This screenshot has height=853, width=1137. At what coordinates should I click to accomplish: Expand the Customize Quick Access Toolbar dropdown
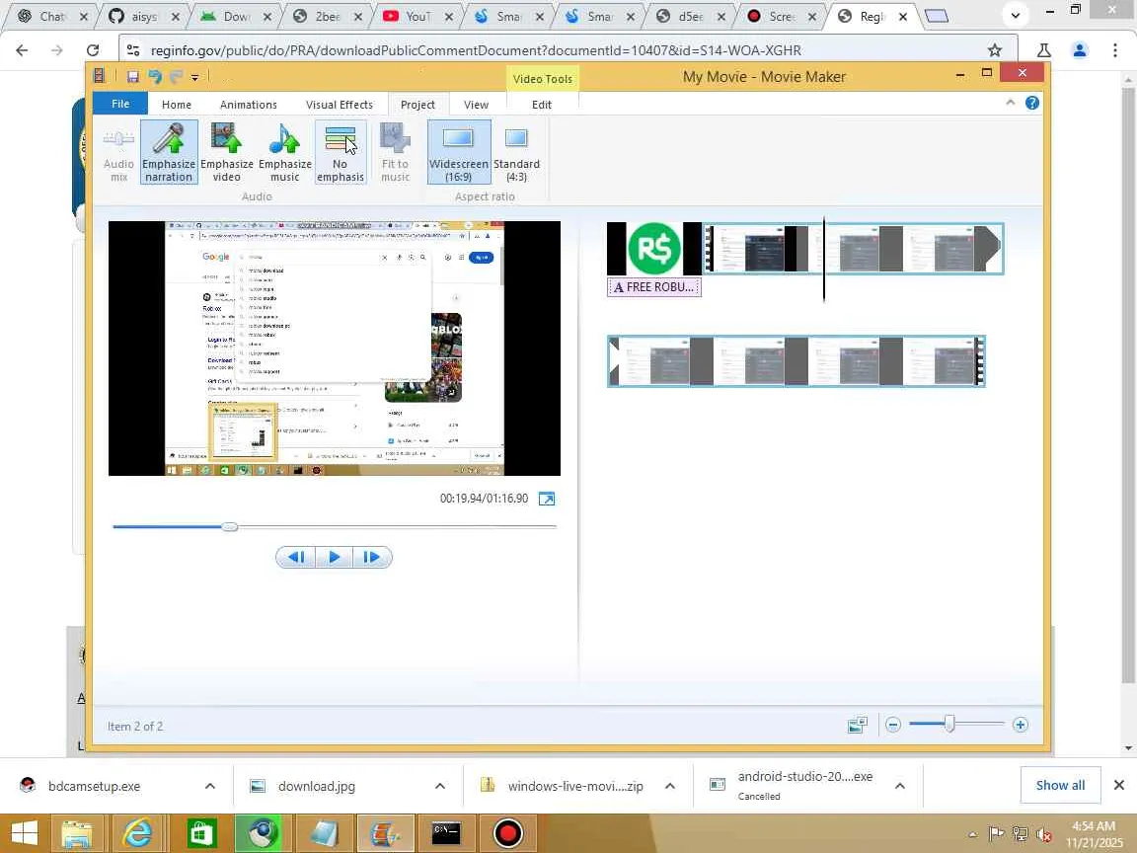195,77
